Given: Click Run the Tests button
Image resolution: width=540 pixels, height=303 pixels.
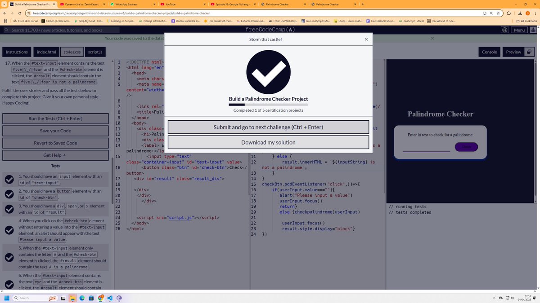Looking at the screenshot, I should tap(55, 119).
